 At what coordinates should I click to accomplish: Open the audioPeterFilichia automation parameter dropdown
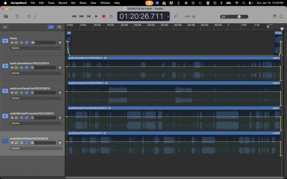[x=36, y=148]
